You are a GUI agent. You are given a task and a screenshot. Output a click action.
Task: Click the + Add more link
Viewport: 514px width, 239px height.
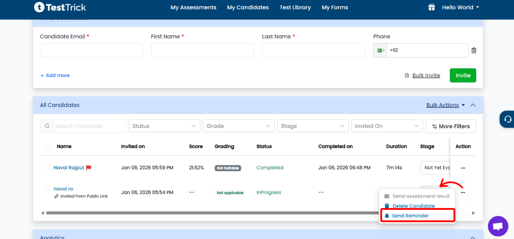(55, 75)
